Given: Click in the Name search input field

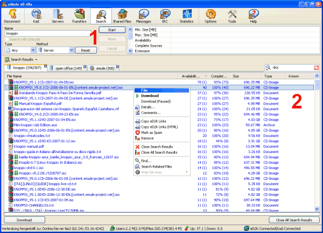Looking at the screenshot, I should pyautogui.click(x=48, y=33).
